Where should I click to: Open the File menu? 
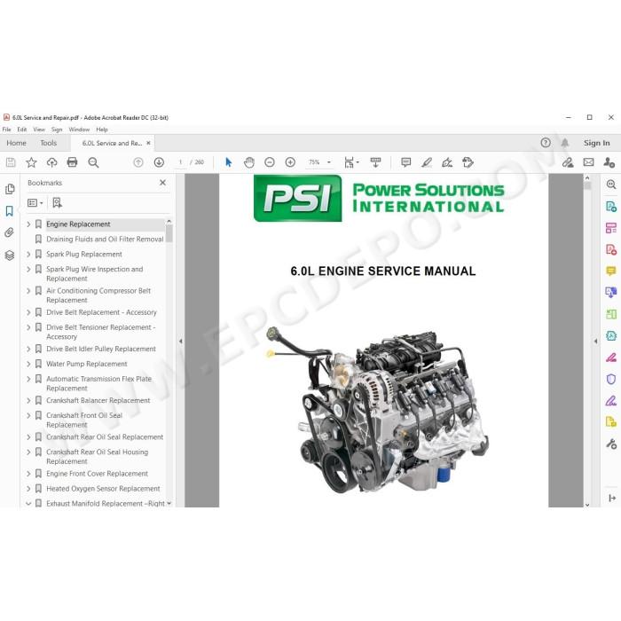coord(7,130)
